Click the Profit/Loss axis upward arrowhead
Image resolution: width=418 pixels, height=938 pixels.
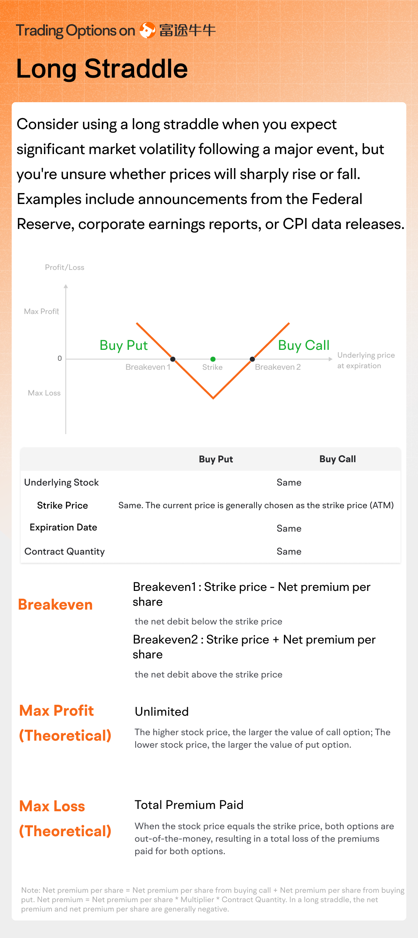[x=66, y=287]
